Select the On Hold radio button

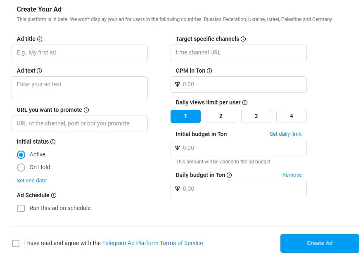click(21, 167)
